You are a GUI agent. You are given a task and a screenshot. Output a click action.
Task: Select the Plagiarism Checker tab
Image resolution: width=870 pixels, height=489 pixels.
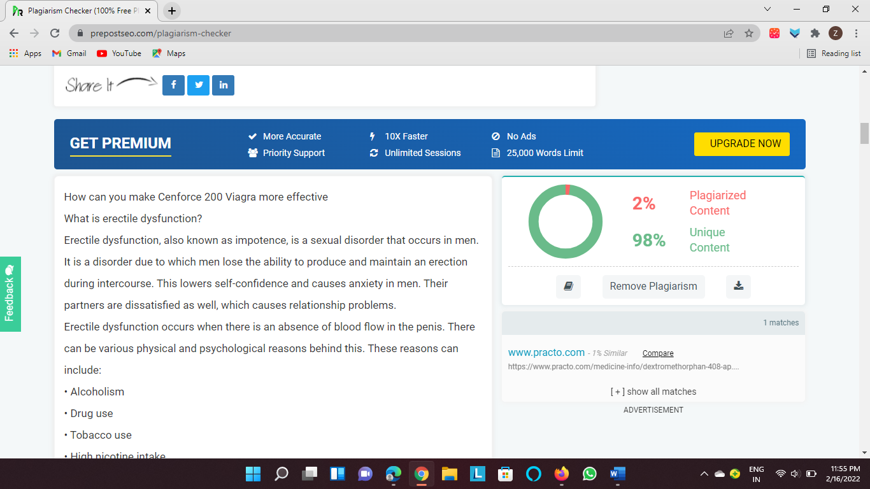click(82, 11)
